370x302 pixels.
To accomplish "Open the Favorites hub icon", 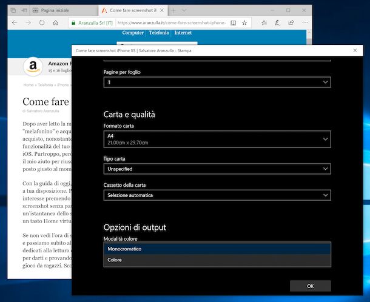I will point(264,22).
